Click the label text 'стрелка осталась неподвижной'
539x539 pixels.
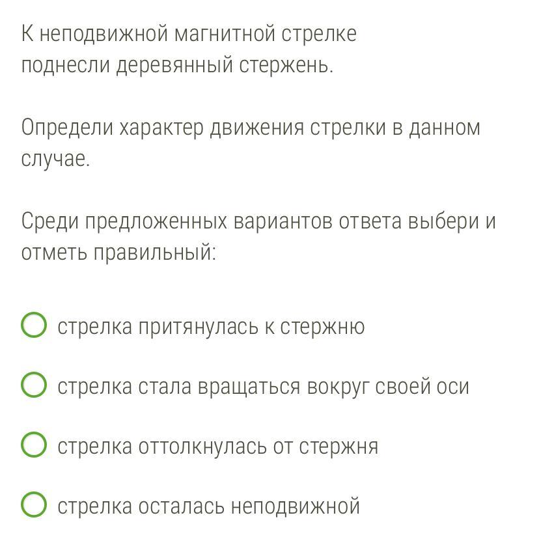coord(209,506)
